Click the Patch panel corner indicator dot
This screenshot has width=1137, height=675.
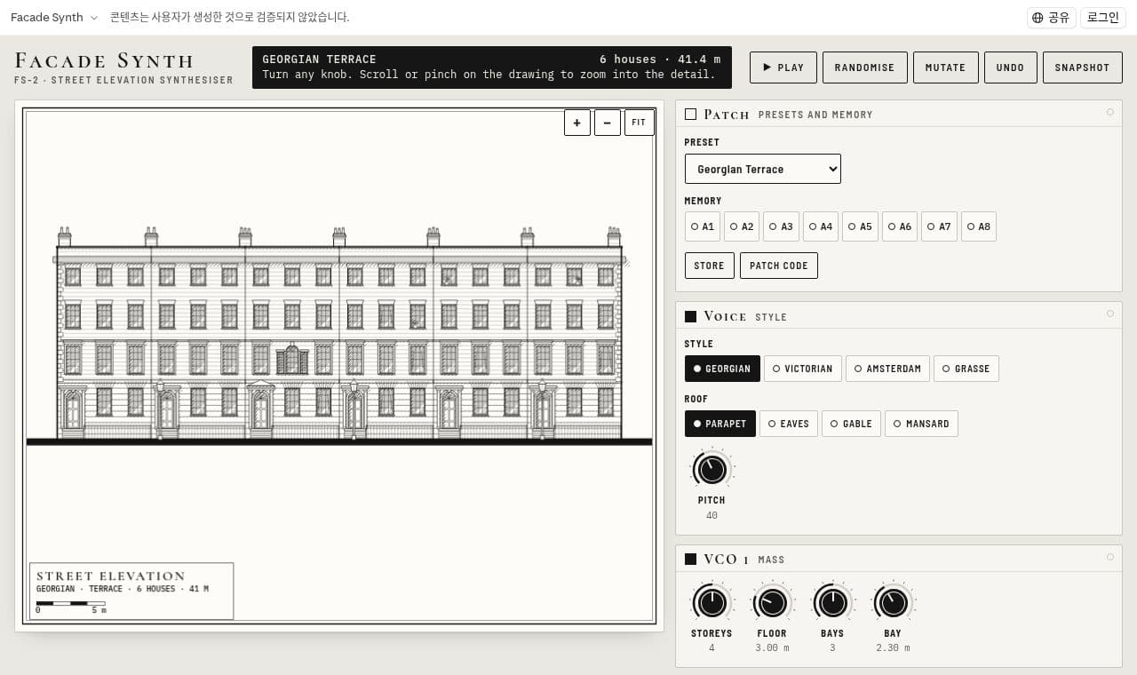1110,112
